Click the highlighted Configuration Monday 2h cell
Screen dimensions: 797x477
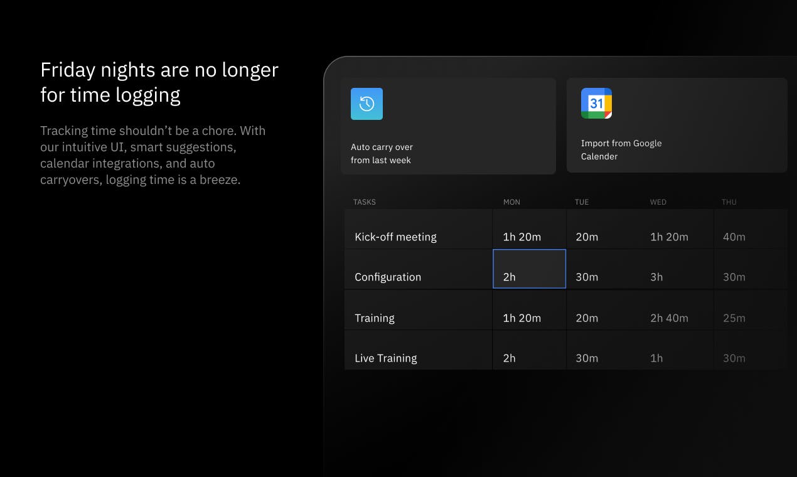530,269
